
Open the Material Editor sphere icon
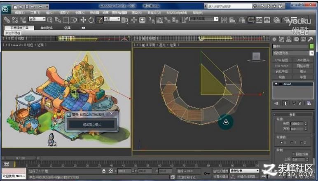click(x=276, y=20)
